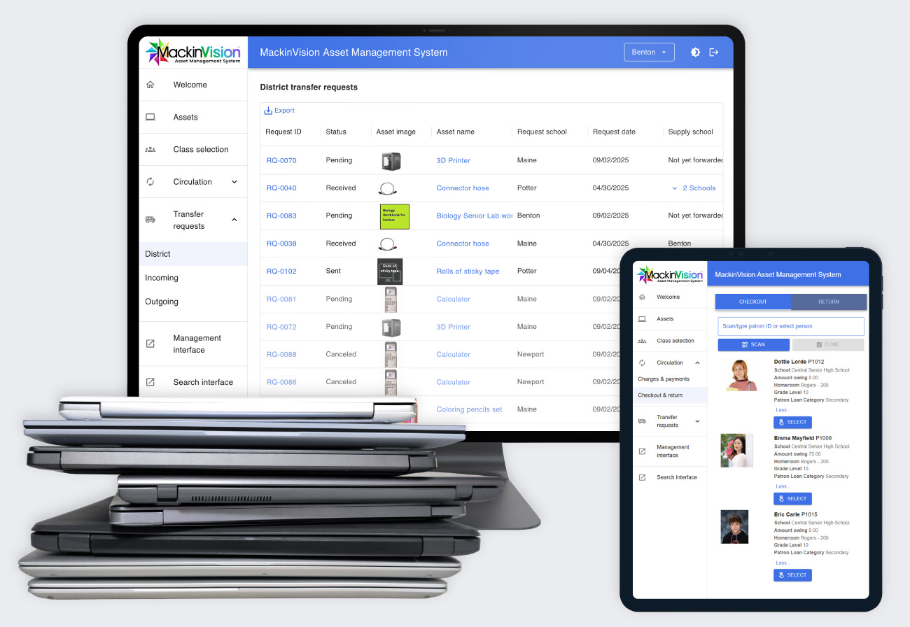Click SELECT for patron Emma Mayfield

coord(792,499)
